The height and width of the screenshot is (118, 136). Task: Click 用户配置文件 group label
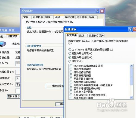pos(34,46)
